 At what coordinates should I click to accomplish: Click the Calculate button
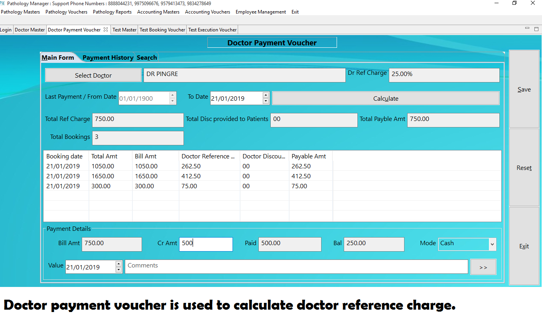pyautogui.click(x=386, y=98)
